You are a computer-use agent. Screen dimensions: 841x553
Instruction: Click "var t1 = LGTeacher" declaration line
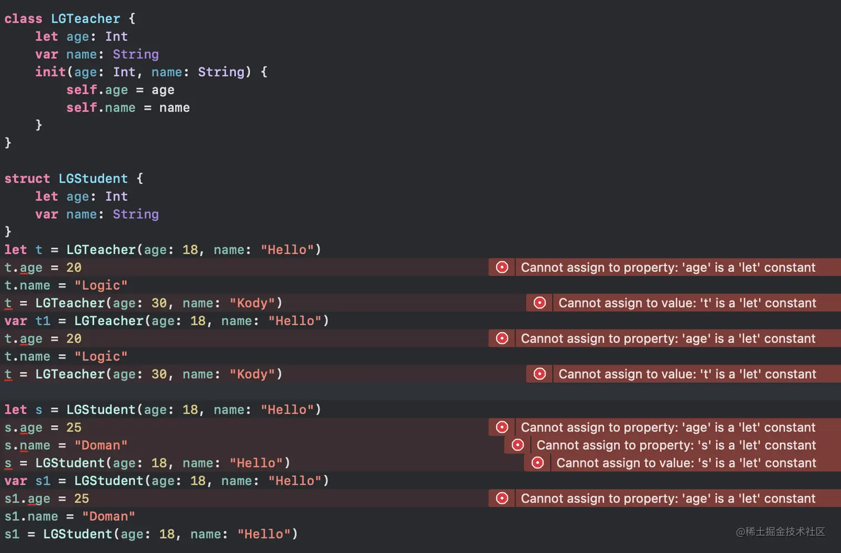coord(166,321)
